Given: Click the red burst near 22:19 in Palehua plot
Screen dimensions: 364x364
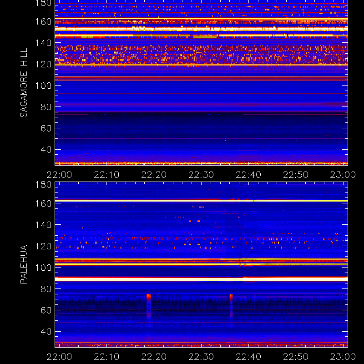Looking at the screenshot, I should (149, 305).
